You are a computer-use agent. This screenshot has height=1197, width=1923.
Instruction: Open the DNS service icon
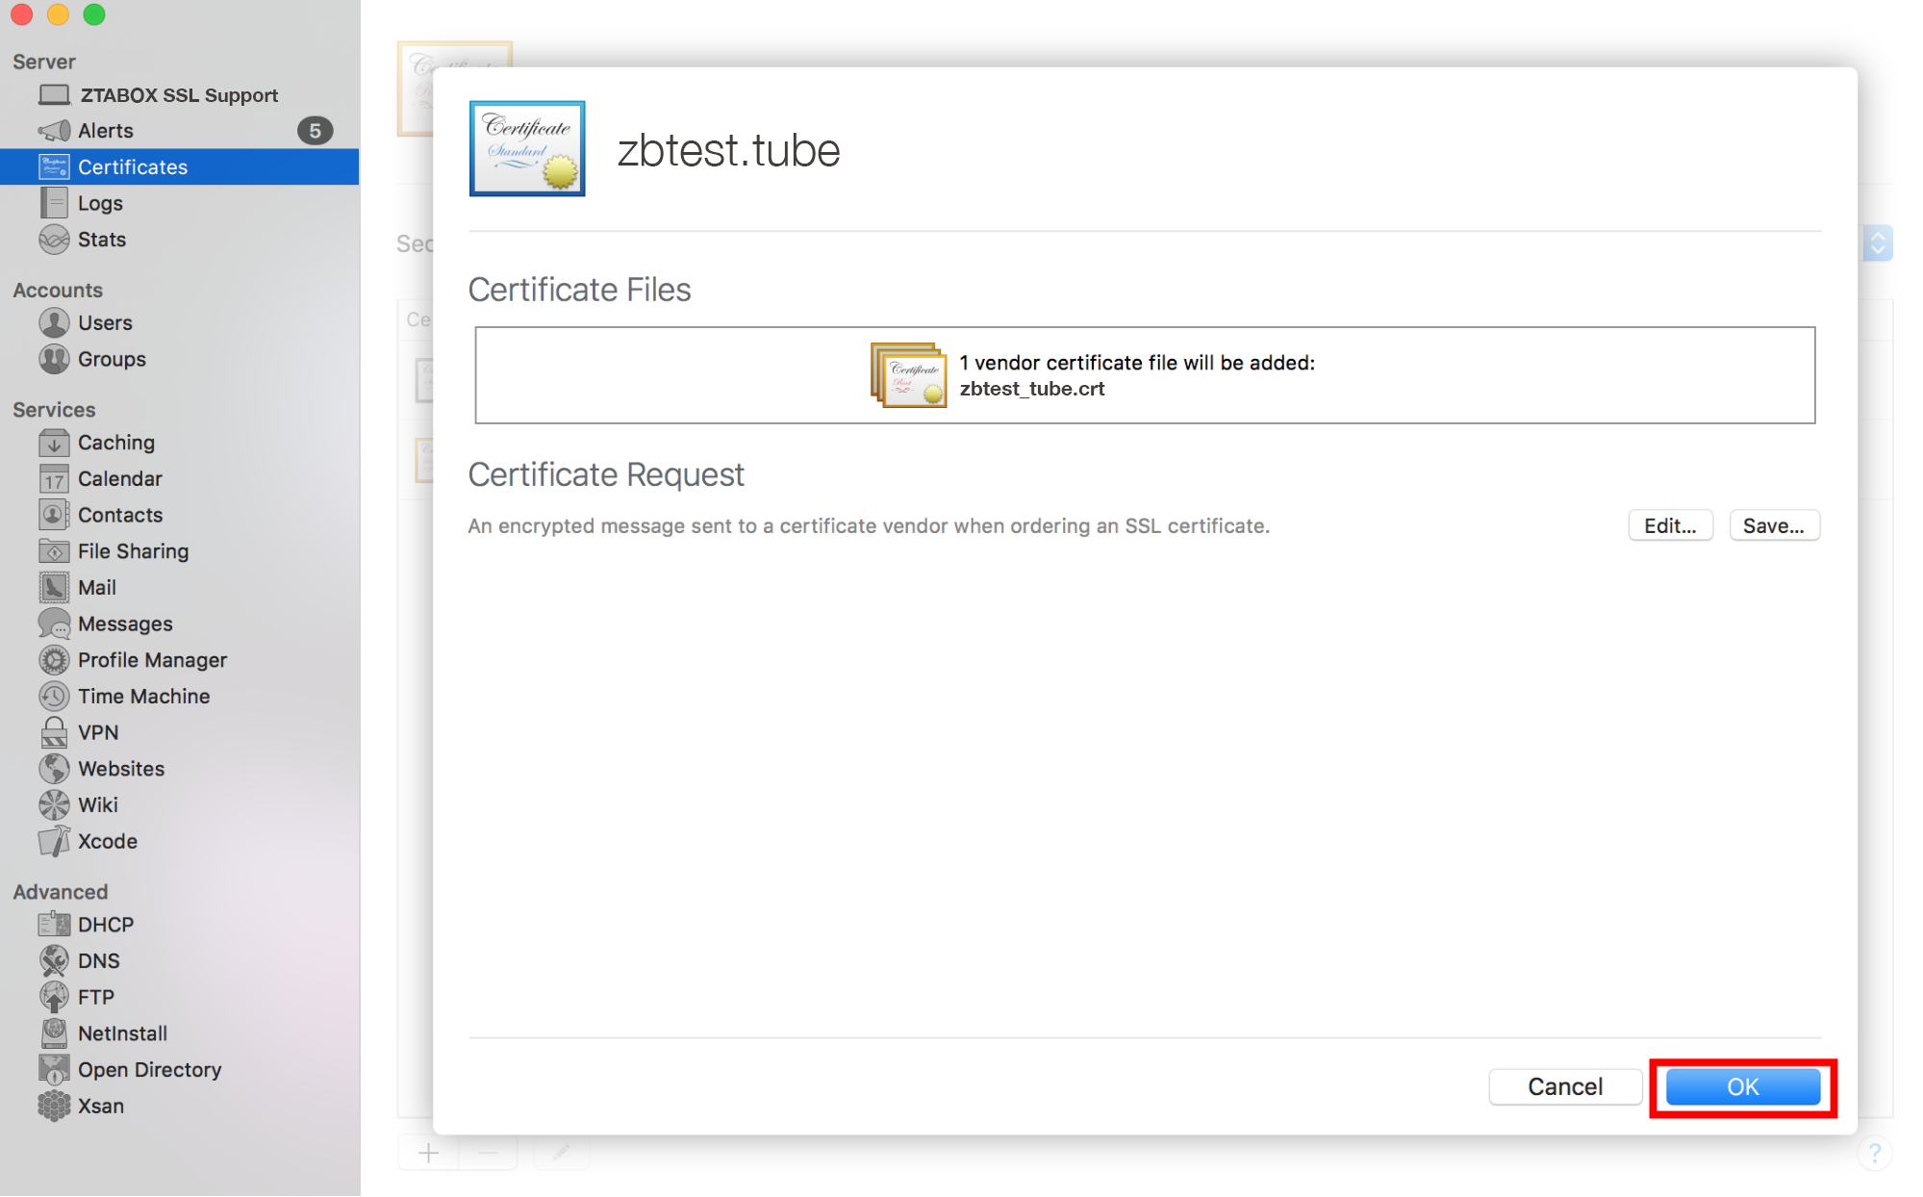[54, 960]
